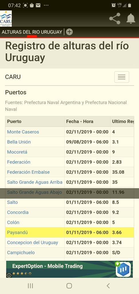Image resolution: width=139 pixels, height=294 pixels.
Task: Open the recent apps button
Action: [x=30, y=286]
